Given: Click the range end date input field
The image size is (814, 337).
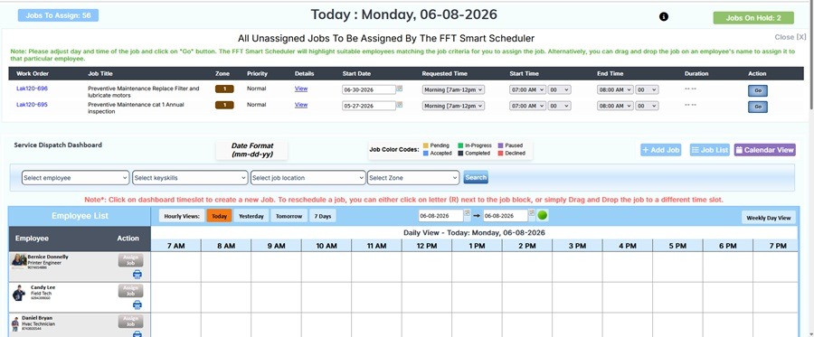Looking at the screenshot, I should click(506, 216).
